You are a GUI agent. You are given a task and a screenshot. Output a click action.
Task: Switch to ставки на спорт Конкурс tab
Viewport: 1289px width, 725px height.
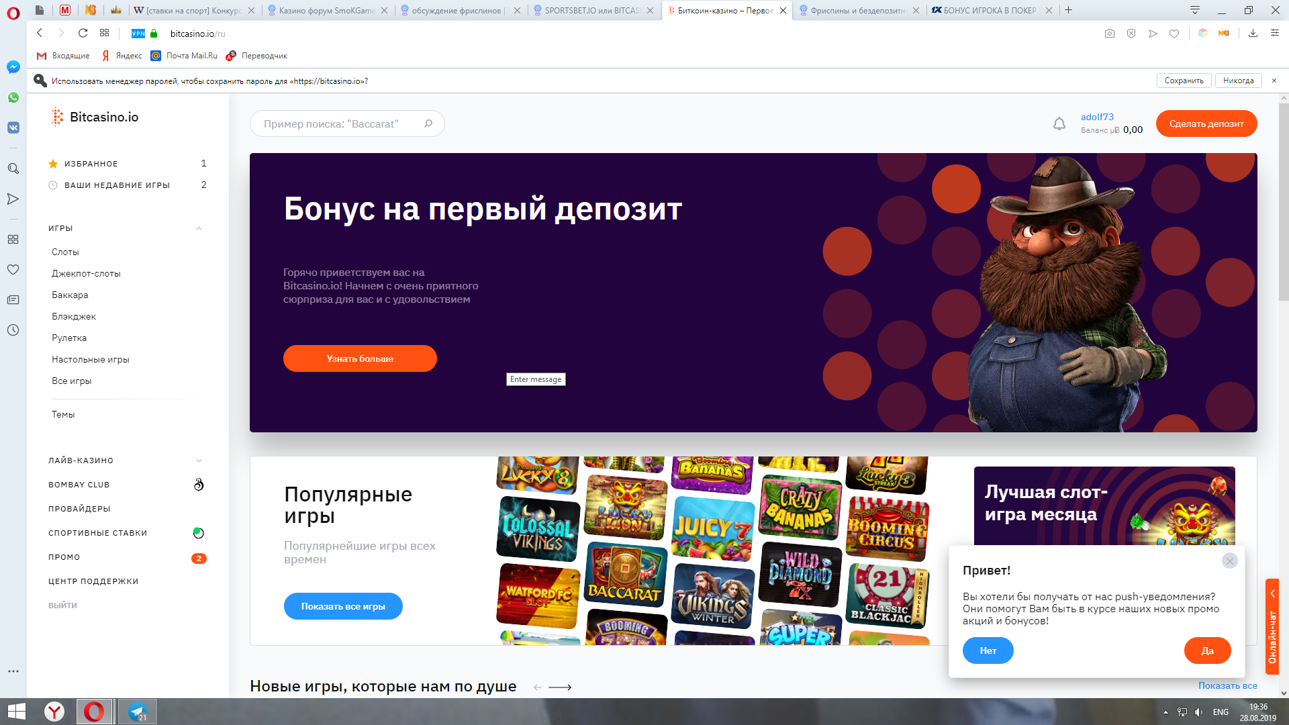(x=193, y=10)
